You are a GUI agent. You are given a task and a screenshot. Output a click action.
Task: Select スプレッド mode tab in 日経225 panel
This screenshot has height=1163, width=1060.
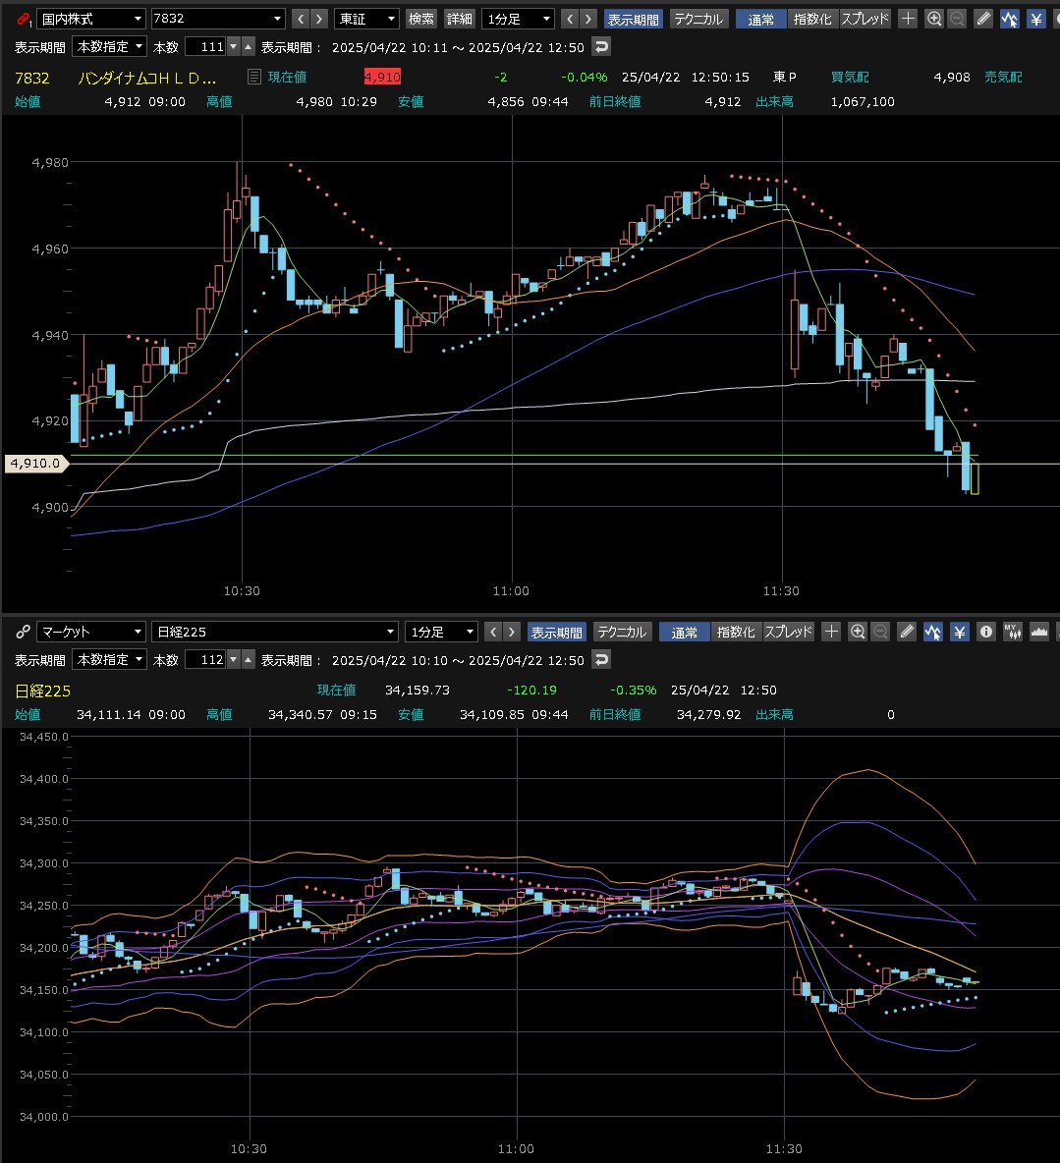(x=788, y=632)
